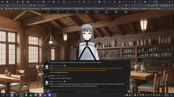This screenshot has height=97, width=174.
Task: Open the World Info book icon
Action: [77, 12]
